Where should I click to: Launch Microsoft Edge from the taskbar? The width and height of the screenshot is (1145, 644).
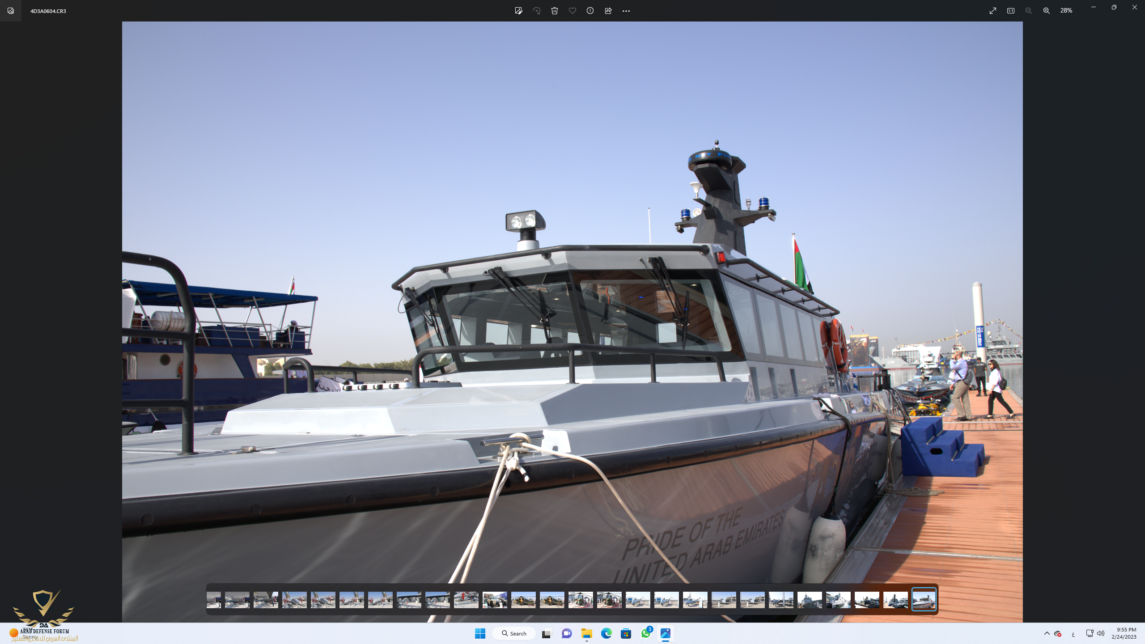(x=606, y=633)
